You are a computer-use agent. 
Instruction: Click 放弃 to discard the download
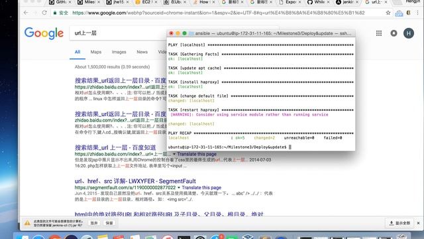coord(94,223)
